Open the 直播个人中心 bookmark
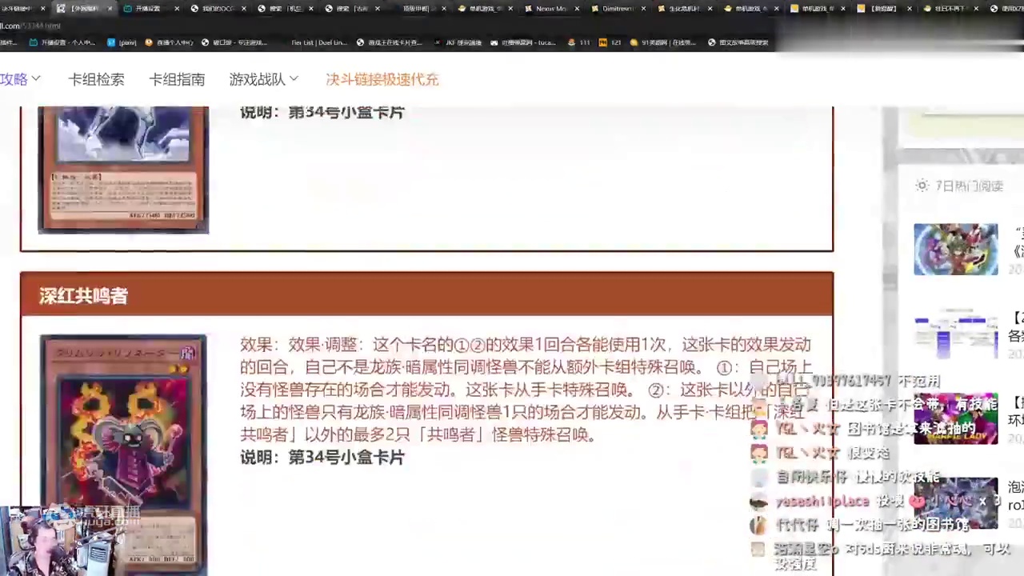The height and width of the screenshot is (576, 1024). (169, 42)
